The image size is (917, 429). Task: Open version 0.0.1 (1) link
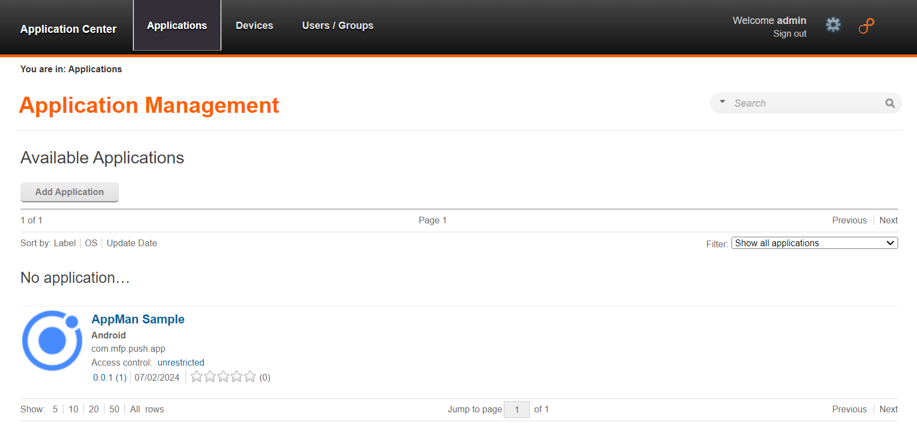coord(110,378)
